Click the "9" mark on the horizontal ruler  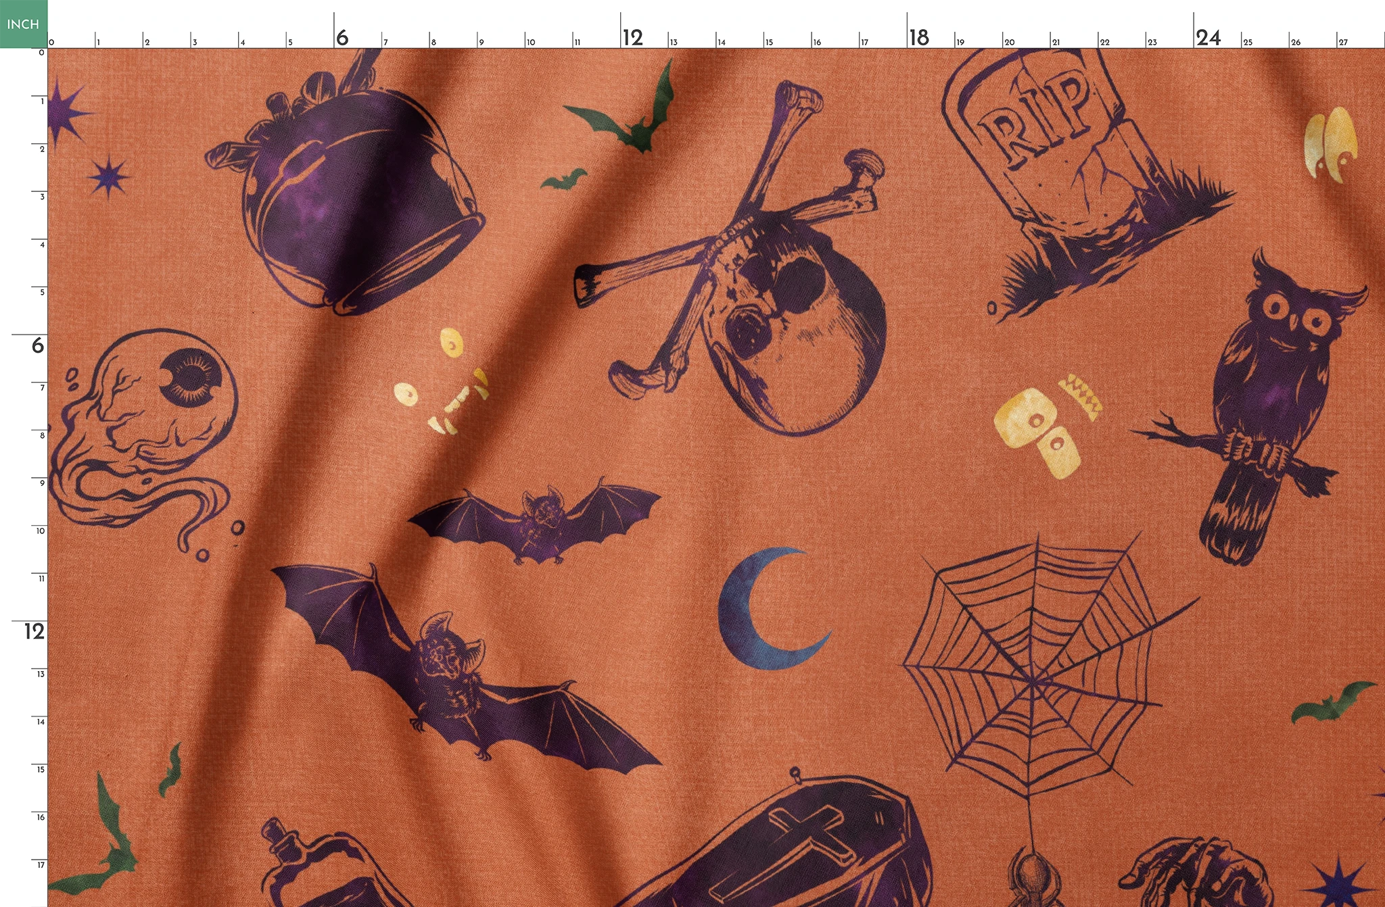tap(482, 42)
